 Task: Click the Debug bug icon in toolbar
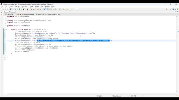pyautogui.click(x=16, y=9)
